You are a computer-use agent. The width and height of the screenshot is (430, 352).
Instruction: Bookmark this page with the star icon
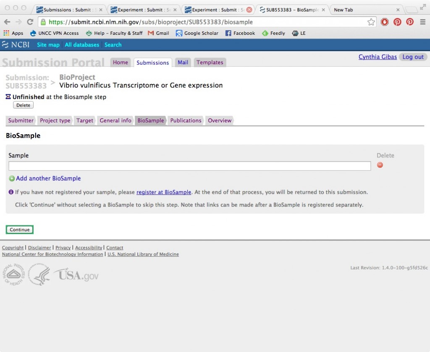click(x=371, y=22)
